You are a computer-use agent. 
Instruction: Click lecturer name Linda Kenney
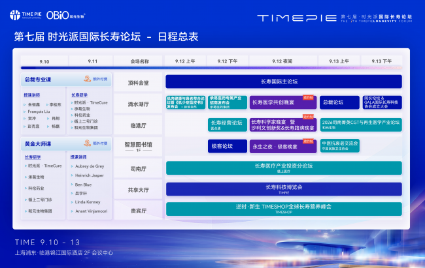pyautogui.click(x=88, y=202)
